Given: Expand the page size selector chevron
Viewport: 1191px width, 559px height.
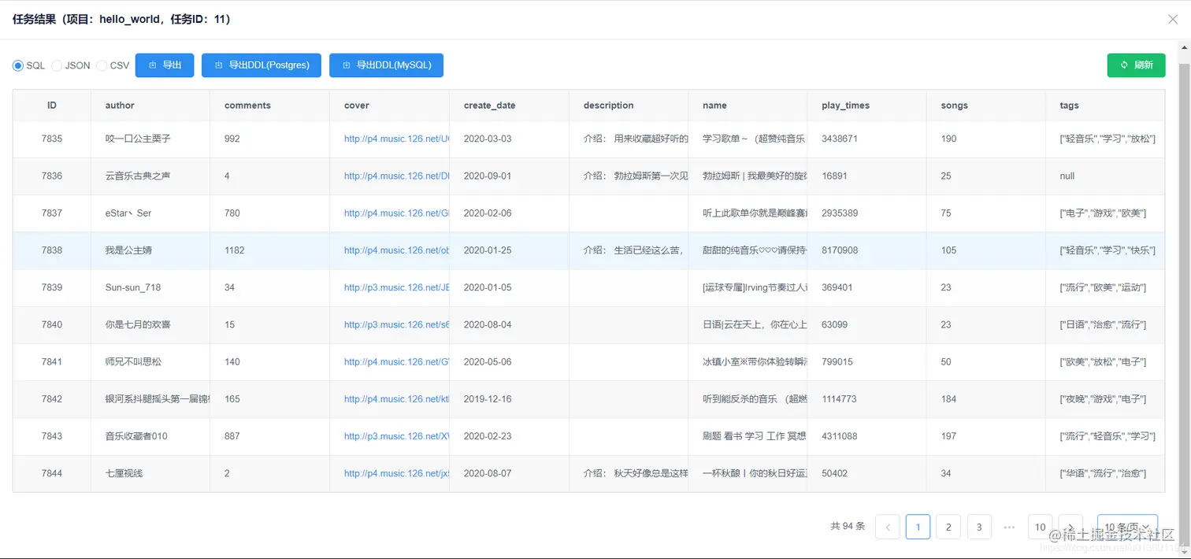Looking at the screenshot, I should click(x=1147, y=527).
